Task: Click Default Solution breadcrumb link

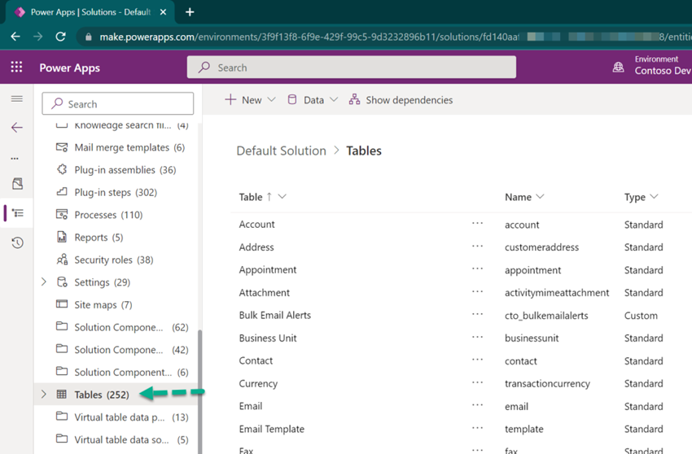Action: click(x=281, y=151)
